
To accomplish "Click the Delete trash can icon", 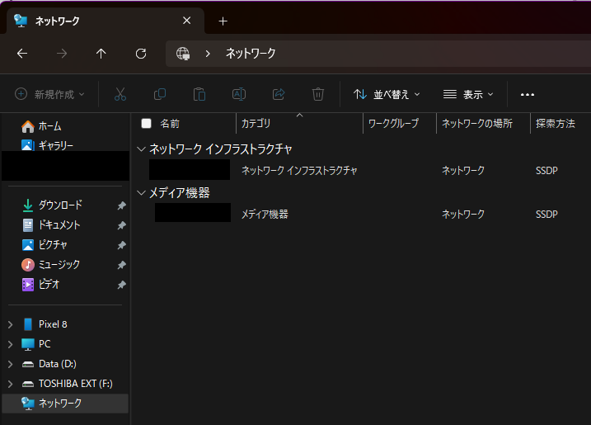I will point(318,94).
